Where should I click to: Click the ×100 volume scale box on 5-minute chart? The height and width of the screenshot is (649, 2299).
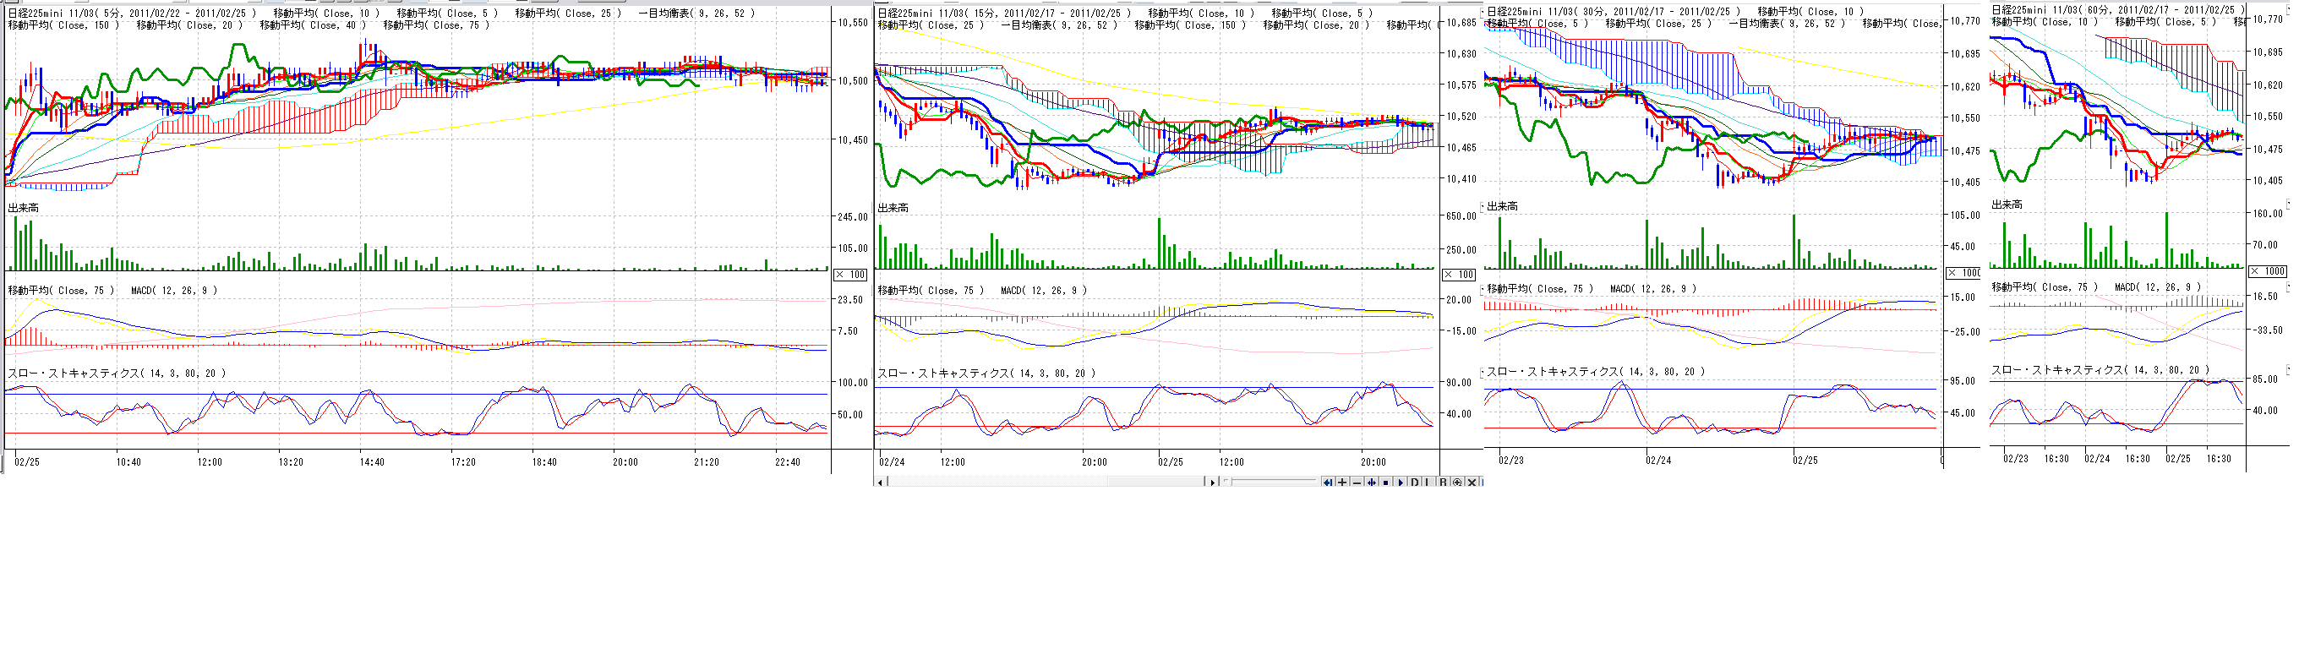pyautogui.click(x=850, y=275)
